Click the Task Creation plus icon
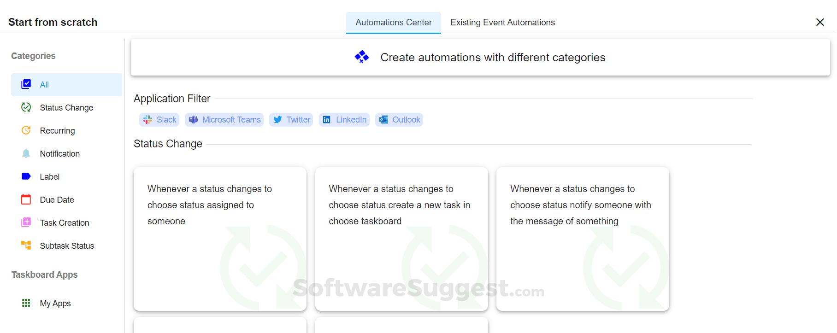 coord(26,222)
